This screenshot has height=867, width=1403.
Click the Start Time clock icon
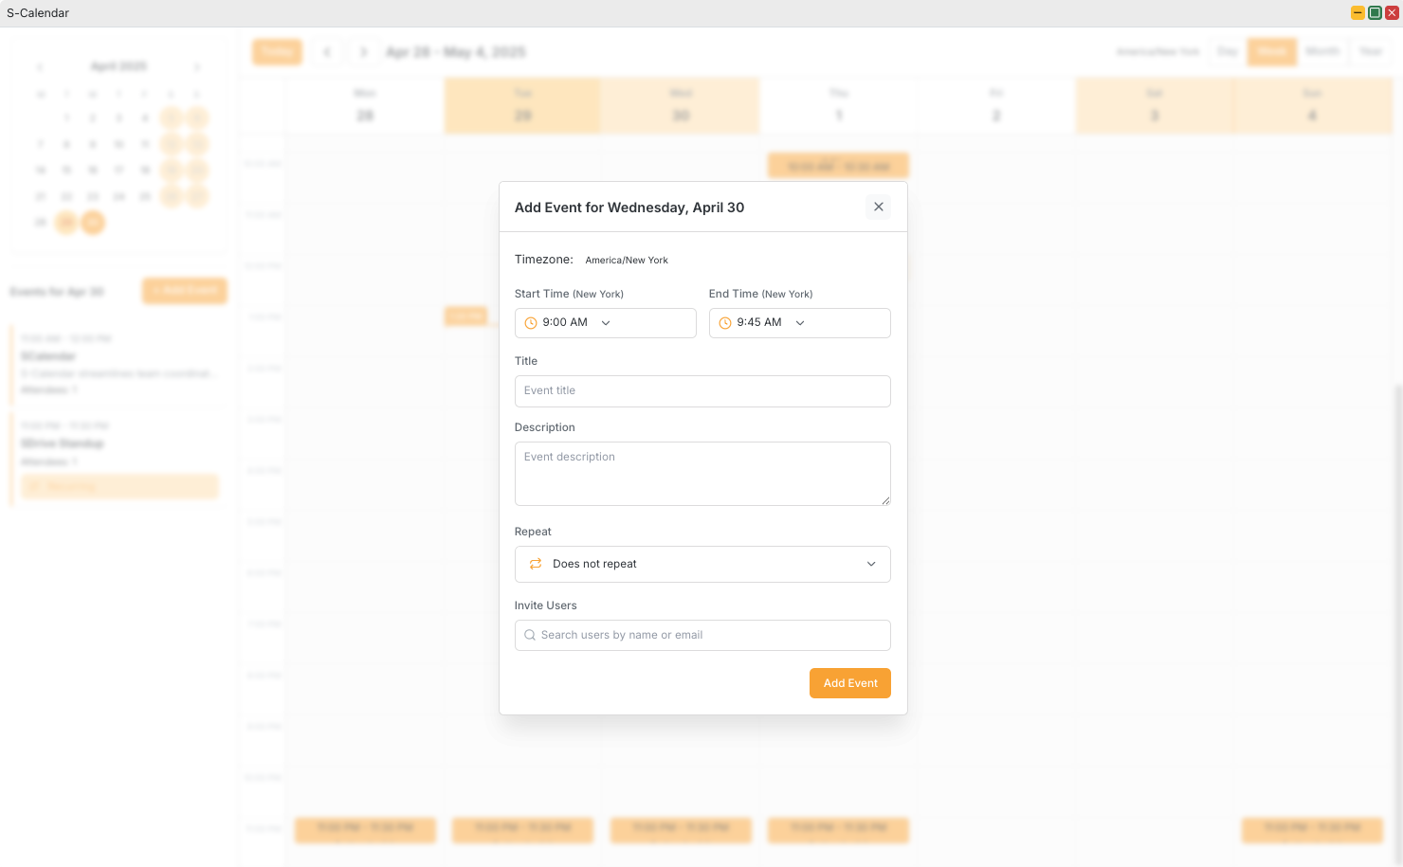click(531, 323)
